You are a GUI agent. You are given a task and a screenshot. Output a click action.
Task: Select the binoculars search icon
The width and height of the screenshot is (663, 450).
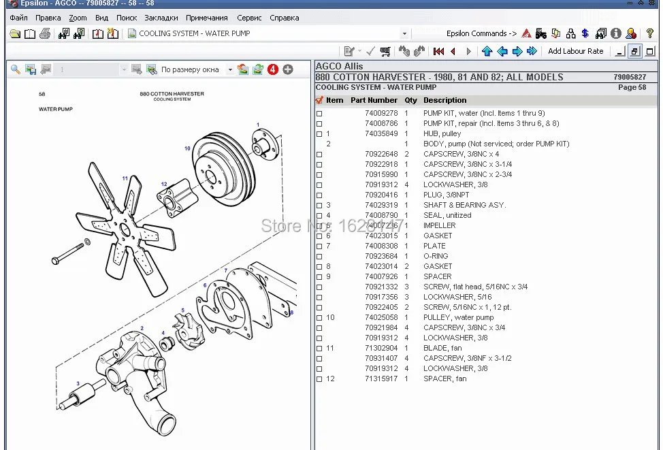63,34
